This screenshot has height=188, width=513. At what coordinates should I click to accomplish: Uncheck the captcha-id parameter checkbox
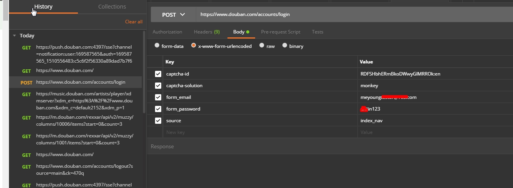click(x=158, y=74)
